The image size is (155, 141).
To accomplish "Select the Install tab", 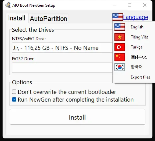I will click(17, 18).
